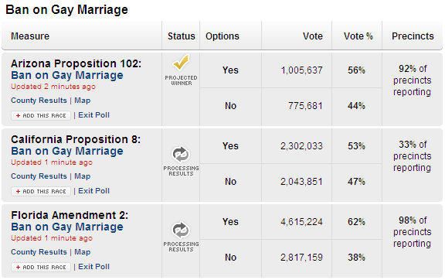View Florida County Results
The width and height of the screenshot is (445, 280).
pyautogui.click(x=39, y=252)
